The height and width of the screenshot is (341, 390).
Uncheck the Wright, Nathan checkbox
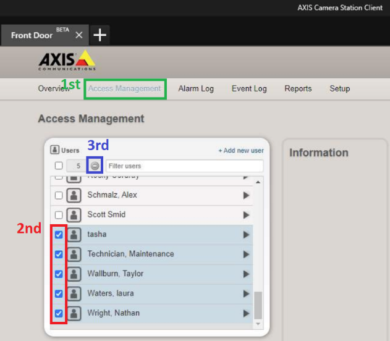(x=59, y=313)
